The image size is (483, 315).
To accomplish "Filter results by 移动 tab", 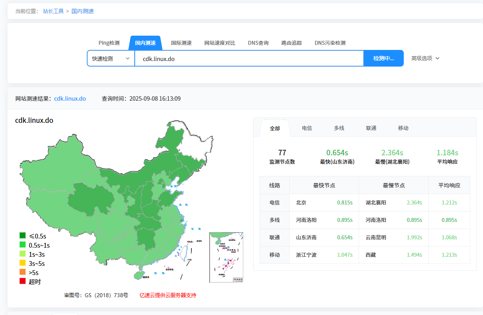I will pyautogui.click(x=403, y=128).
